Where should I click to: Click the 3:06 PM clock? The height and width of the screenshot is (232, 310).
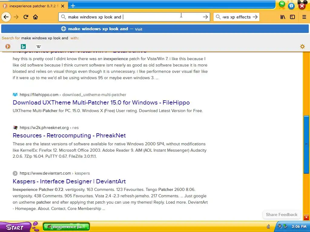(299, 227)
